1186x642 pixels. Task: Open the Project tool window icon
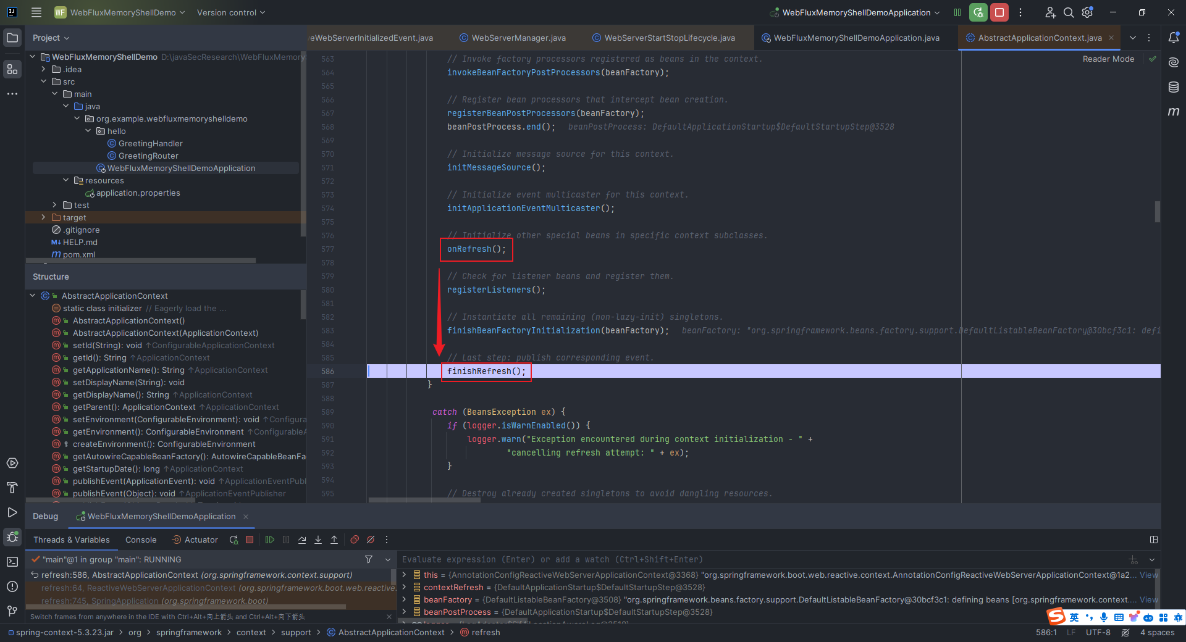coord(12,38)
